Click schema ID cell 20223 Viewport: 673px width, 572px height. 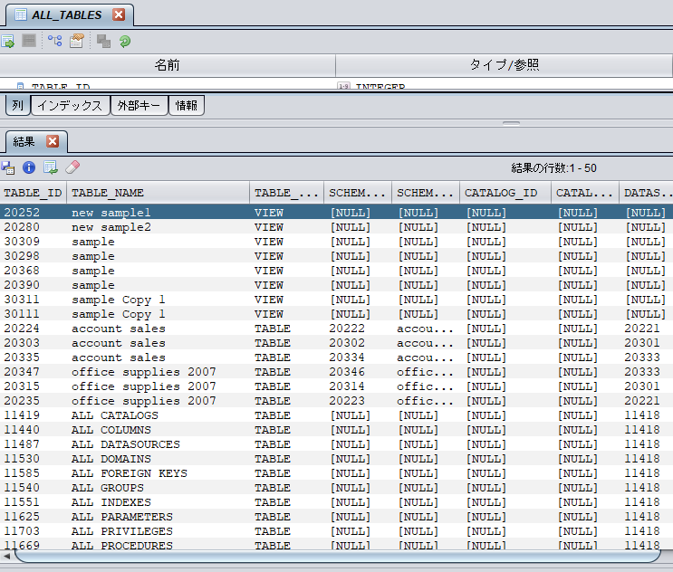tap(358, 401)
